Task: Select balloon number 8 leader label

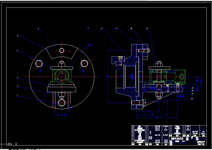Action: pyautogui.click(x=102, y=29)
